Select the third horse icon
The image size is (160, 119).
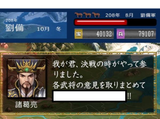[x=96, y=15]
